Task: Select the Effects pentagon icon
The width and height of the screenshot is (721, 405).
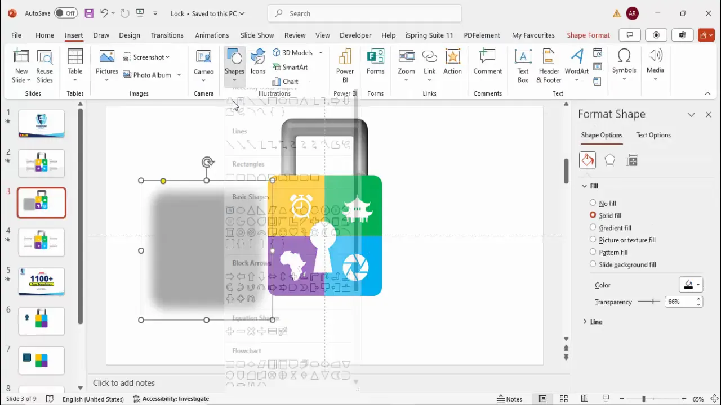Action: coord(609,160)
